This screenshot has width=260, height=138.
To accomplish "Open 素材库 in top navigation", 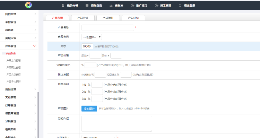I will click(x=119, y=6).
